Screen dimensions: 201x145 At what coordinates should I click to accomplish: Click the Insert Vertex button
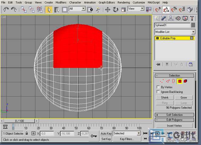[174, 126]
